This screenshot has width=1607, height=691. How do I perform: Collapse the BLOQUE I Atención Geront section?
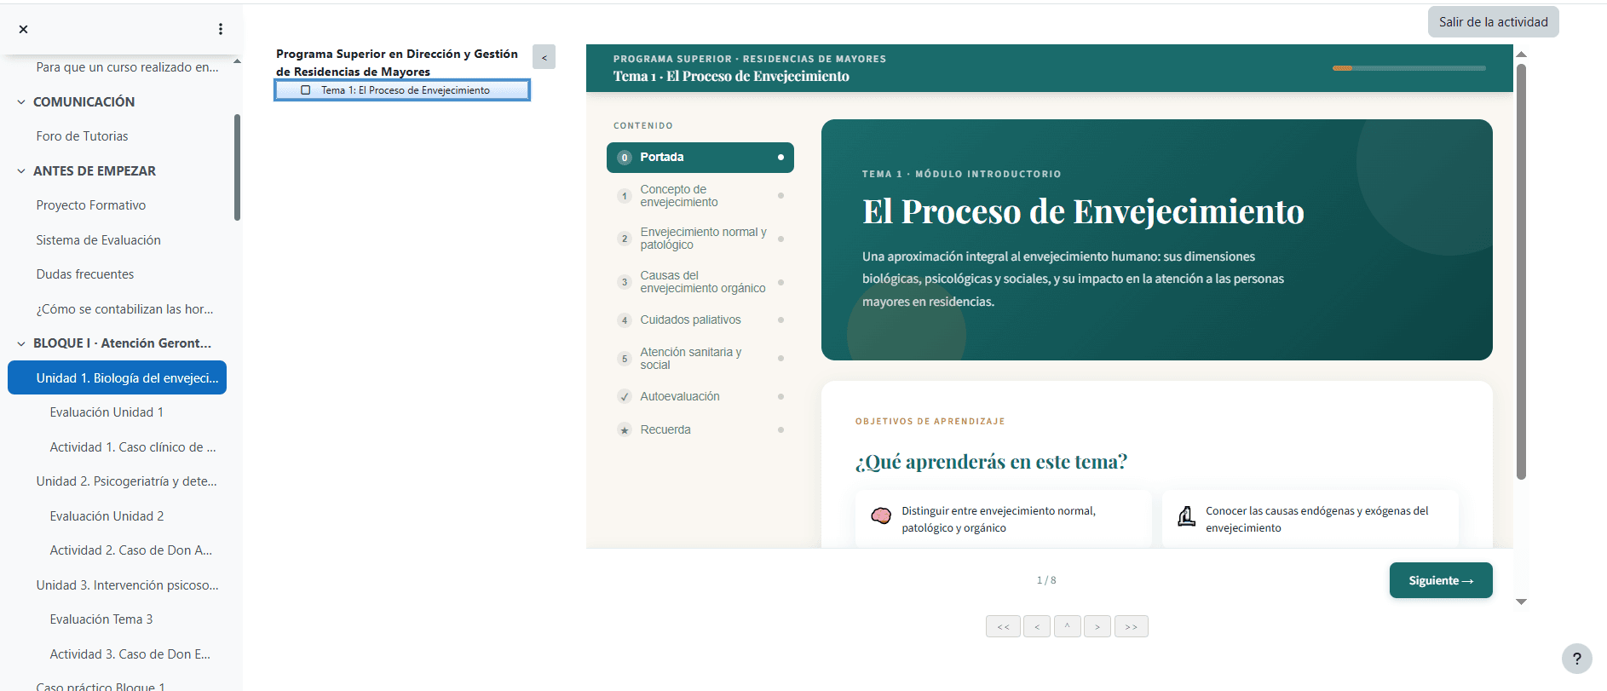pyautogui.click(x=21, y=343)
